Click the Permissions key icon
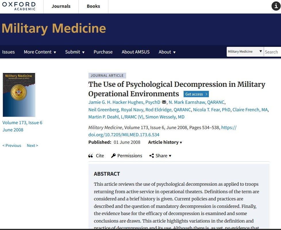The height and width of the screenshot is (230, 281). (113, 156)
